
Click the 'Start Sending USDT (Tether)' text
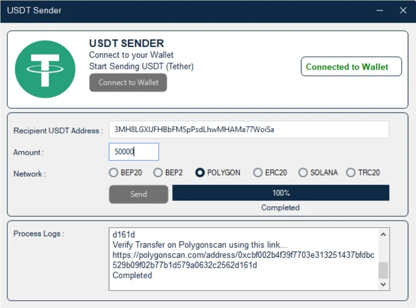[x=141, y=66]
